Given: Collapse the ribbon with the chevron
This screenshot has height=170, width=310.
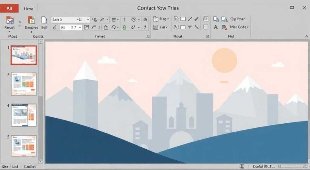Looking at the screenshot, I should (307, 36).
